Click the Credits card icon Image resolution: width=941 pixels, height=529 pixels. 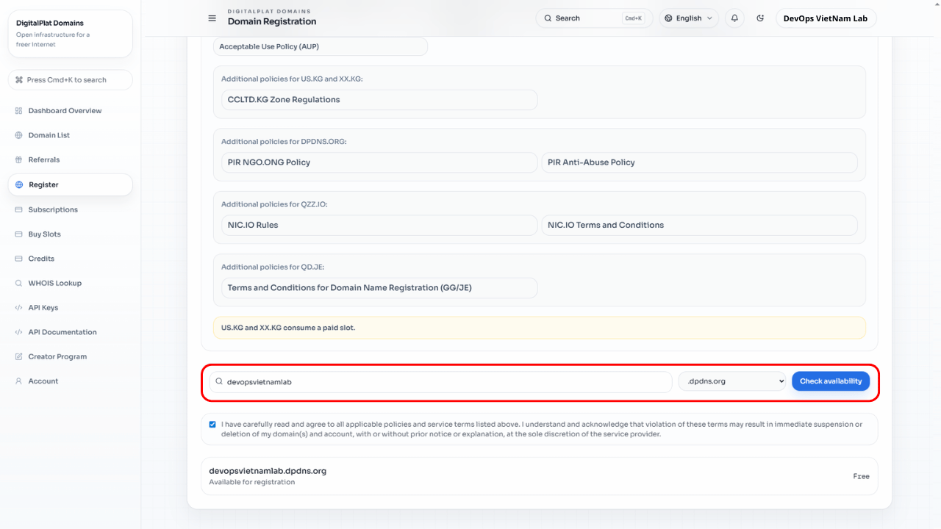[x=18, y=259]
